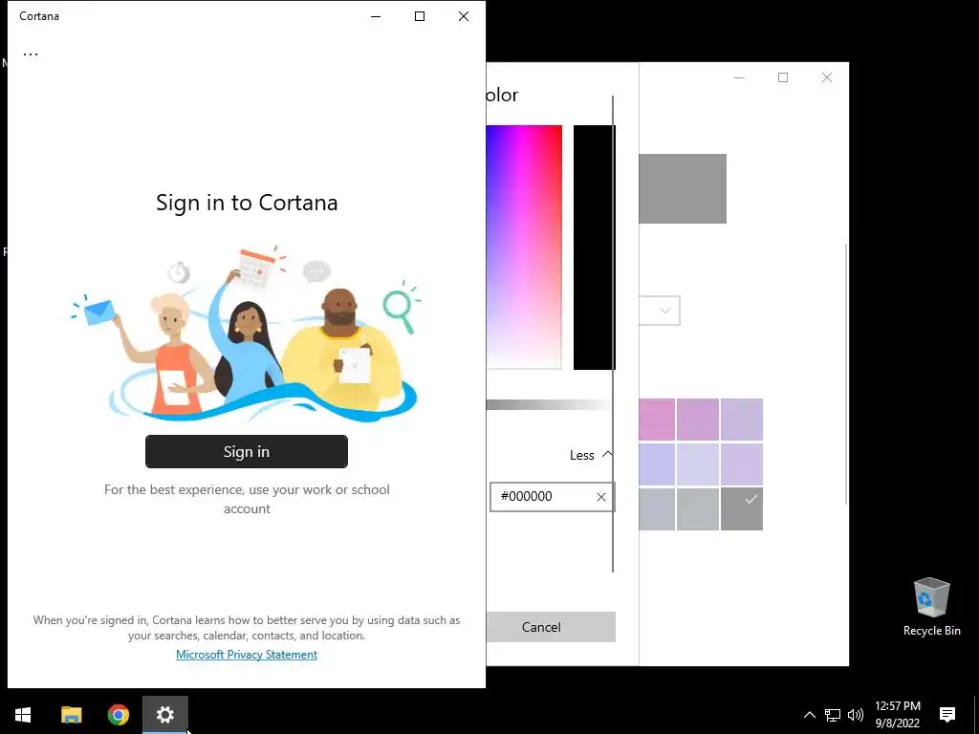Launch Google Chrome from the taskbar
Viewport: 979px width, 734px height.
click(118, 715)
